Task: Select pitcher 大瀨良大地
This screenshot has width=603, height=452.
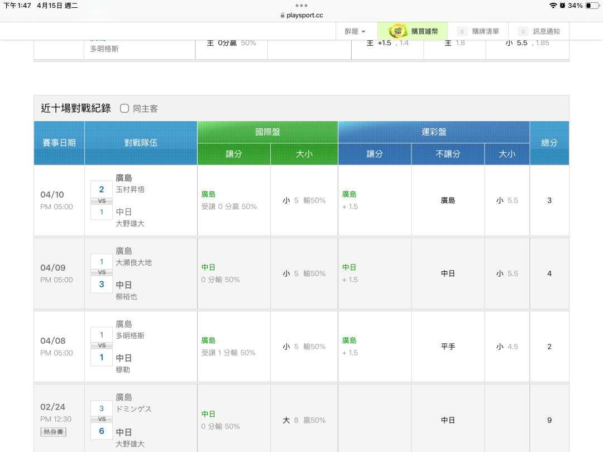Action: coord(134,262)
